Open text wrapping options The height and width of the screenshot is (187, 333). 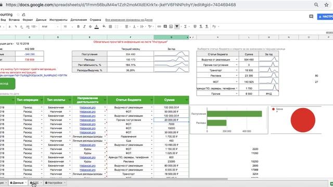(x=142, y=26)
